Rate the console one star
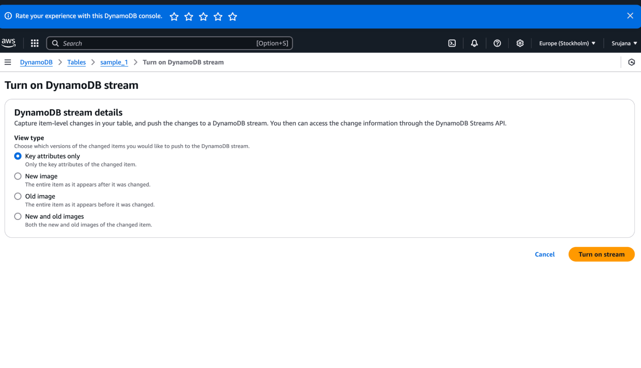This screenshot has width=641, height=368. coord(174,16)
